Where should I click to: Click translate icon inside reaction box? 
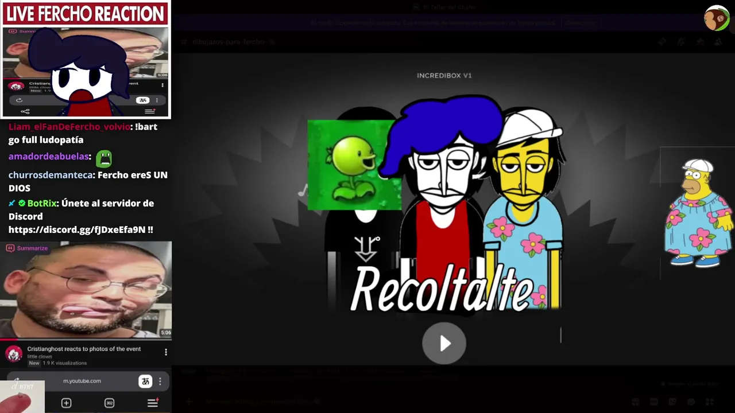coord(142,100)
